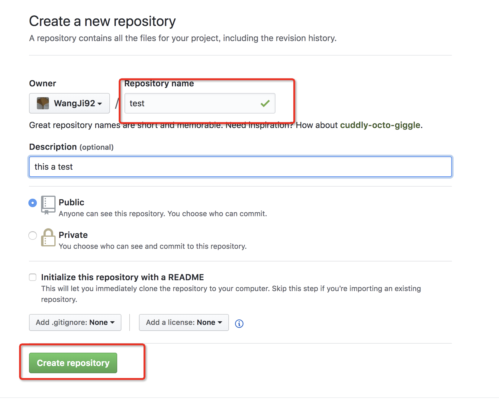
Task: Enable Initialize this repository with a README
Action: point(33,277)
